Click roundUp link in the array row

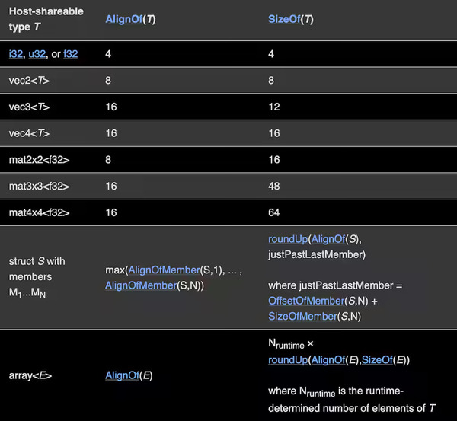click(x=286, y=360)
